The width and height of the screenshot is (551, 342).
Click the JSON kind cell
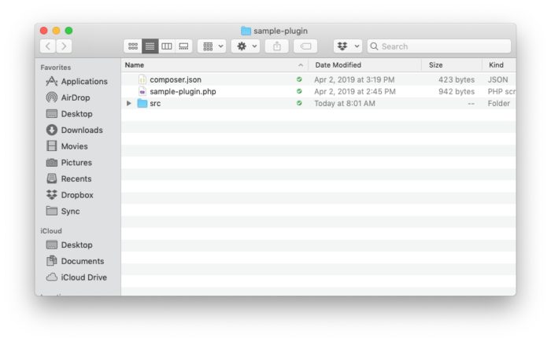coord(497,79)
